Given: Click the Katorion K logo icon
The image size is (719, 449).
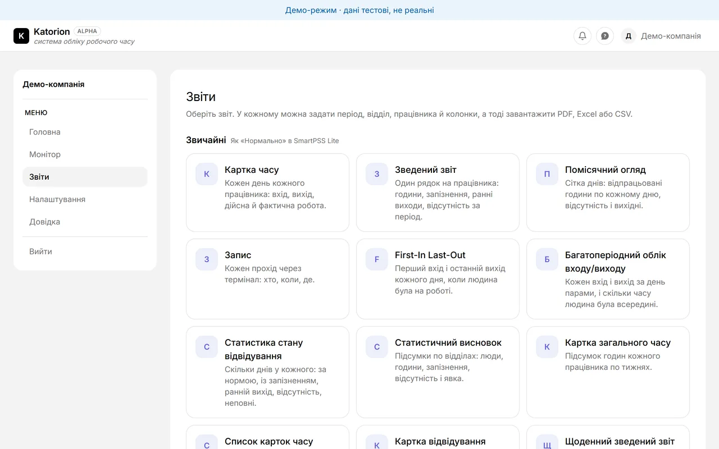Looking at the screenshot, I should click(21, 36).
